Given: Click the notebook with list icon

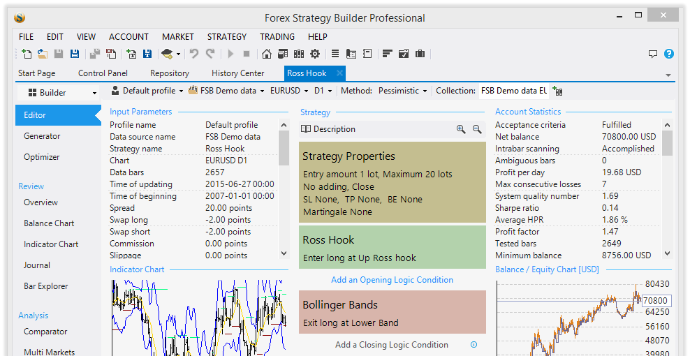Looking at the screenshot, I should click(351, 54).
